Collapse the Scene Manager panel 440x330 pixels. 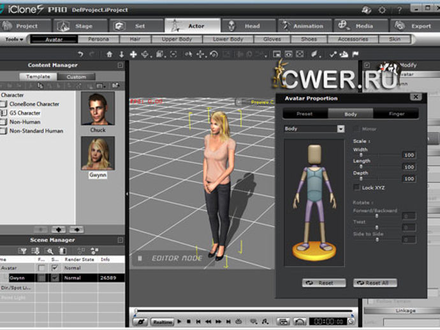121,240
